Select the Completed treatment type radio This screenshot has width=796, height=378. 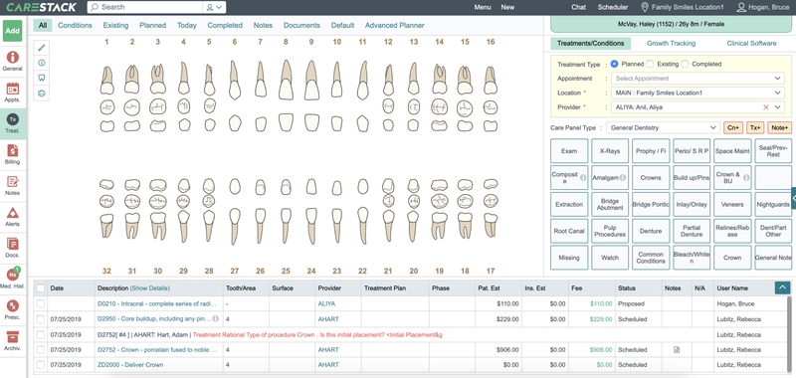(x=685, y=64)
